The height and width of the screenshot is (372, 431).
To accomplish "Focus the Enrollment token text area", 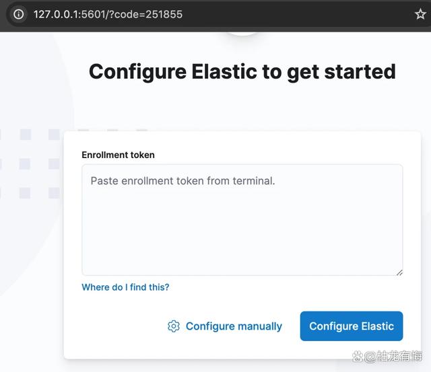I will (242, 220).
